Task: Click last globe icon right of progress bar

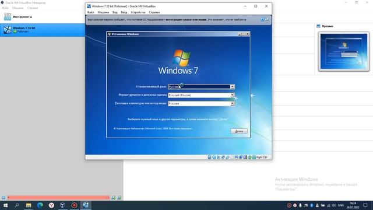Action: point(119,198)
